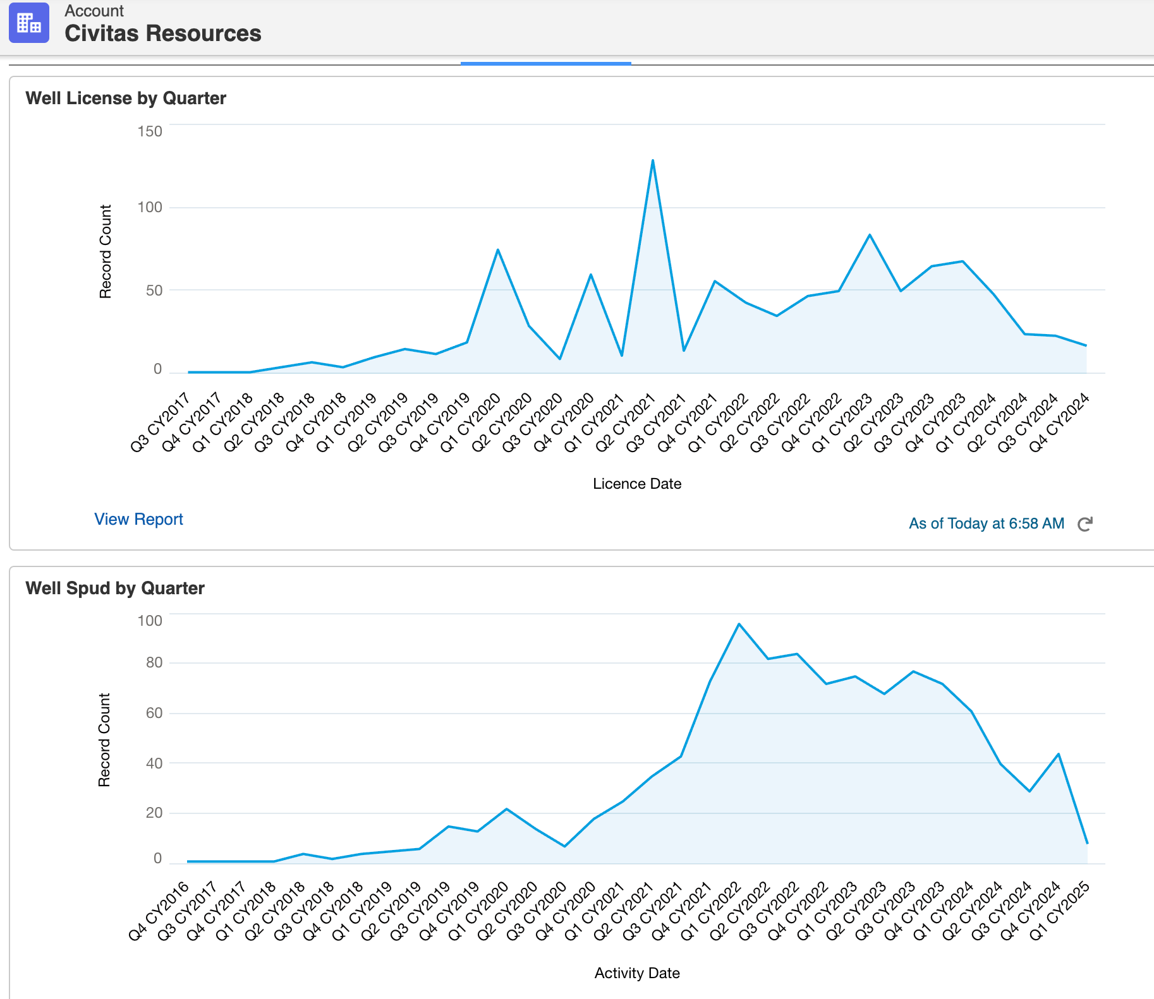Image resolution: width=1154 pixels, height=999 pixels.
Task: Refresh the Well License by Quarter chart
Action: (1085, 523)
